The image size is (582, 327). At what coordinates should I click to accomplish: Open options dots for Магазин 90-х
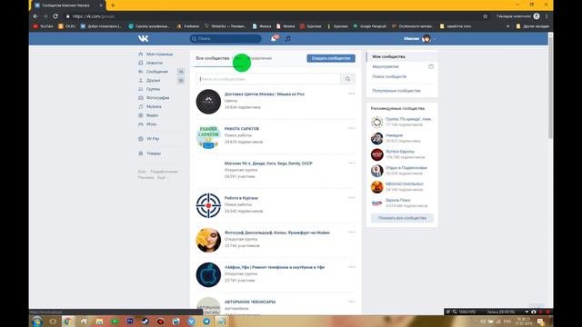pos(352,163)
